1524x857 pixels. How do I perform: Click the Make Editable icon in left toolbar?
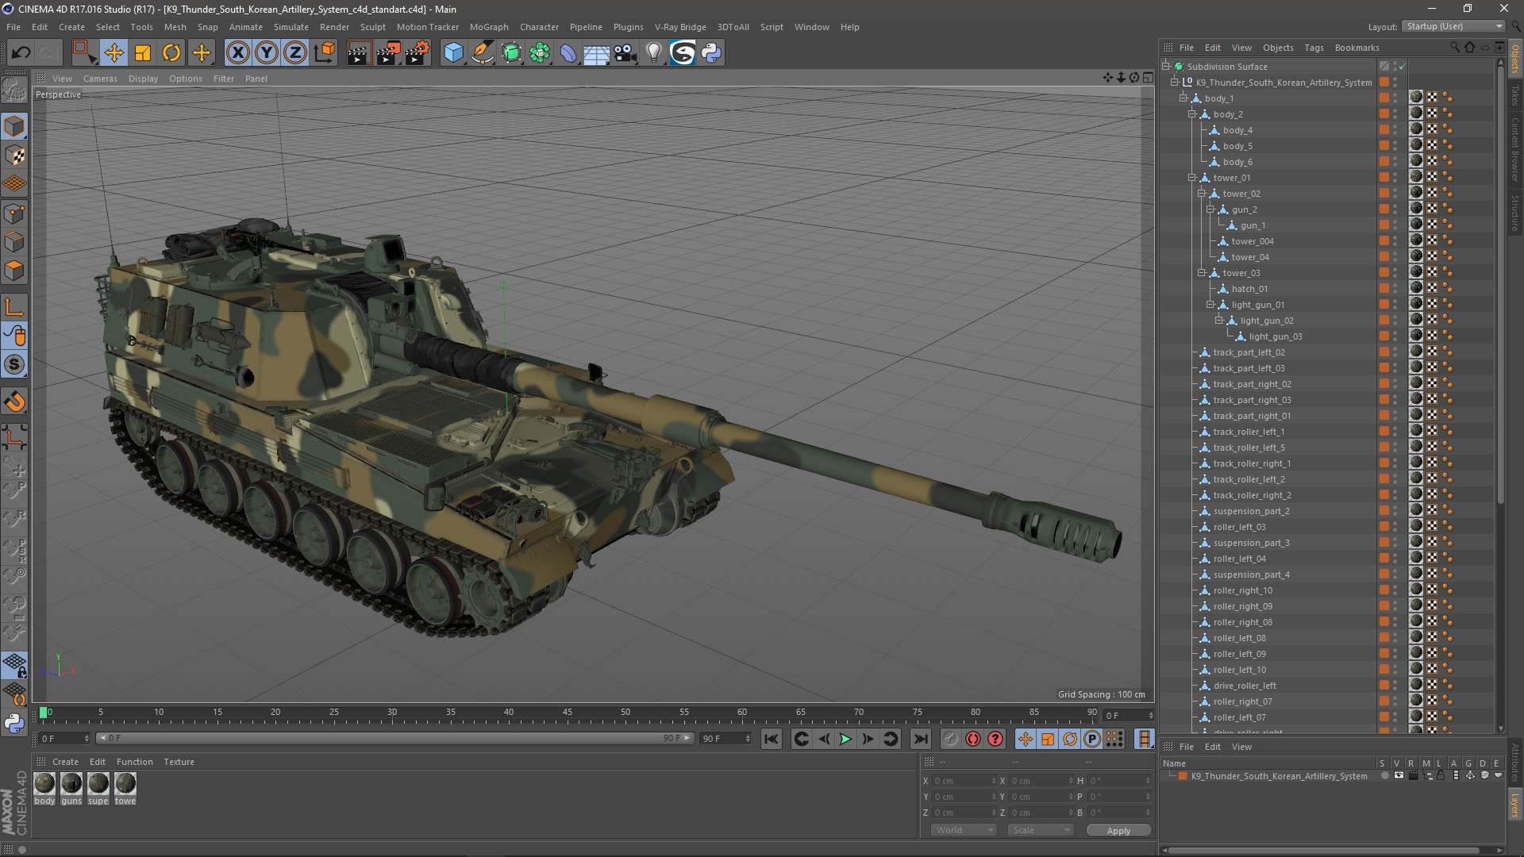coord(14,90)
